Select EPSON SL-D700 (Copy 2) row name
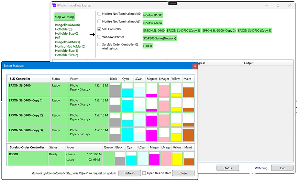The image size is (297, 181). (26, 116)
